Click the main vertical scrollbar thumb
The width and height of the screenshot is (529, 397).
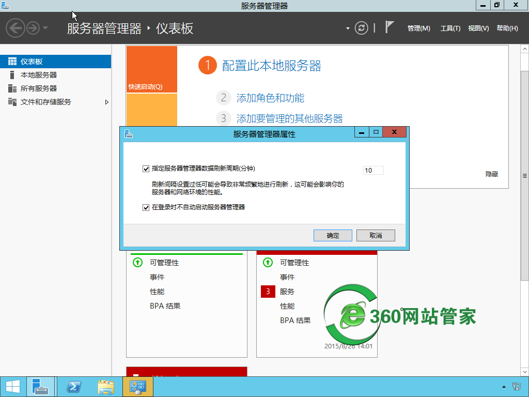click(x=525, y=176)
